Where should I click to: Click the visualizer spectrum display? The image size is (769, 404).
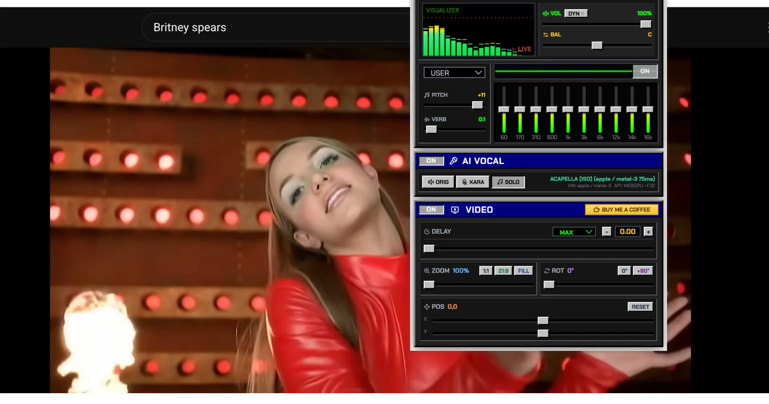click(479, 30)
